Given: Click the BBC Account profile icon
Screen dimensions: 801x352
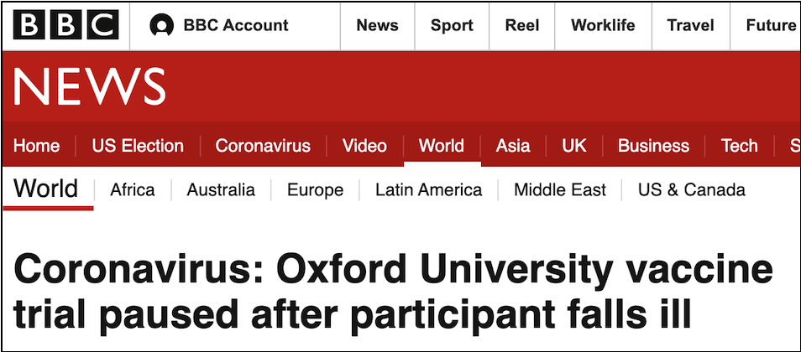Looking at the screenshot, I should 161,26.
